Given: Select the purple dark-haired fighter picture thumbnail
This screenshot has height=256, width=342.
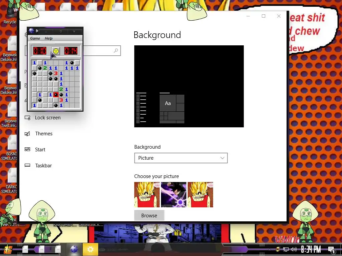Looking at the screenshot, I should [x=174, y=195].
